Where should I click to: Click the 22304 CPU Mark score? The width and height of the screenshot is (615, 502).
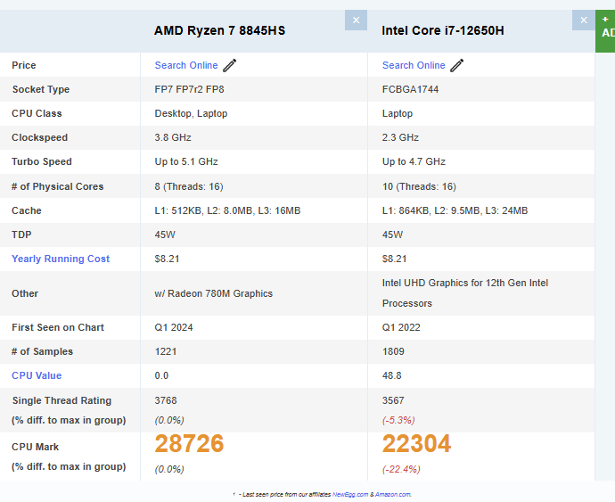pyautogui.click(x=417, y=444)
